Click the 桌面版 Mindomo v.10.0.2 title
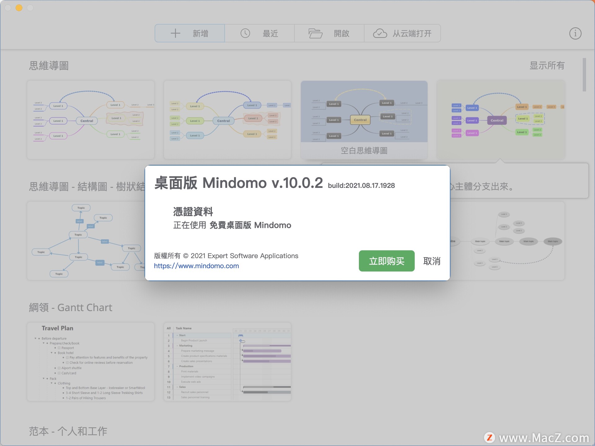This screenshot has height=446, width=595. pyautogui.click(x=238, y=183)
